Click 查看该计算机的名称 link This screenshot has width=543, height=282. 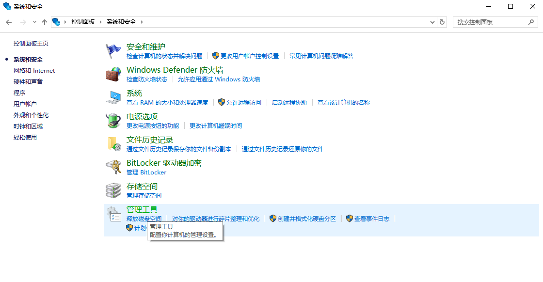tap(344, 102)
